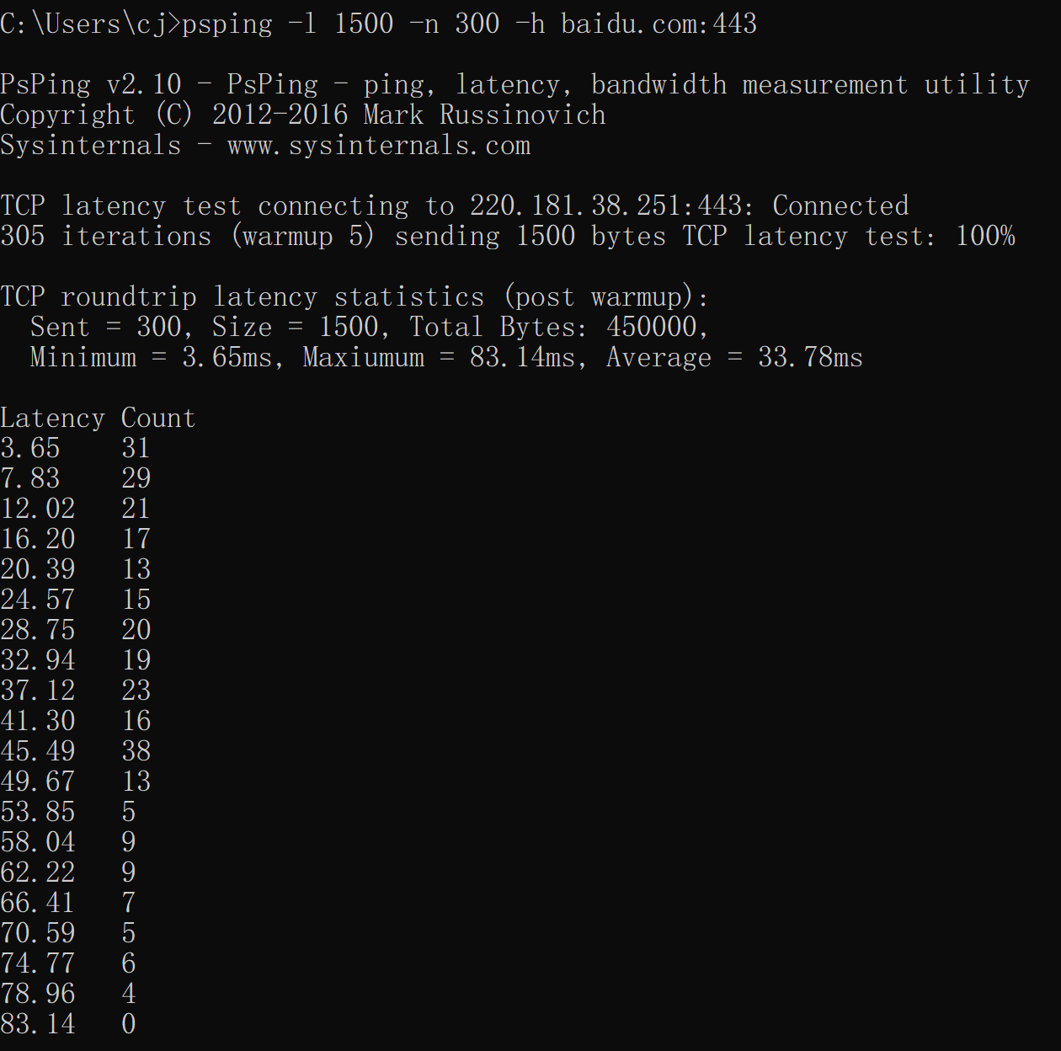Click the Total Bytes 450000 value
This screenshot has height=1051, width=1061.
pyautogui.click(x=558, y=327)
